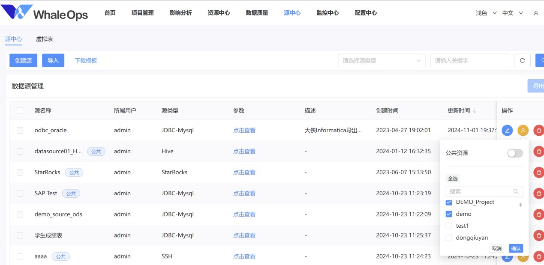The image size is (544, 265).
Task: Click the Hive source type cell
Action: click(167, 151)
